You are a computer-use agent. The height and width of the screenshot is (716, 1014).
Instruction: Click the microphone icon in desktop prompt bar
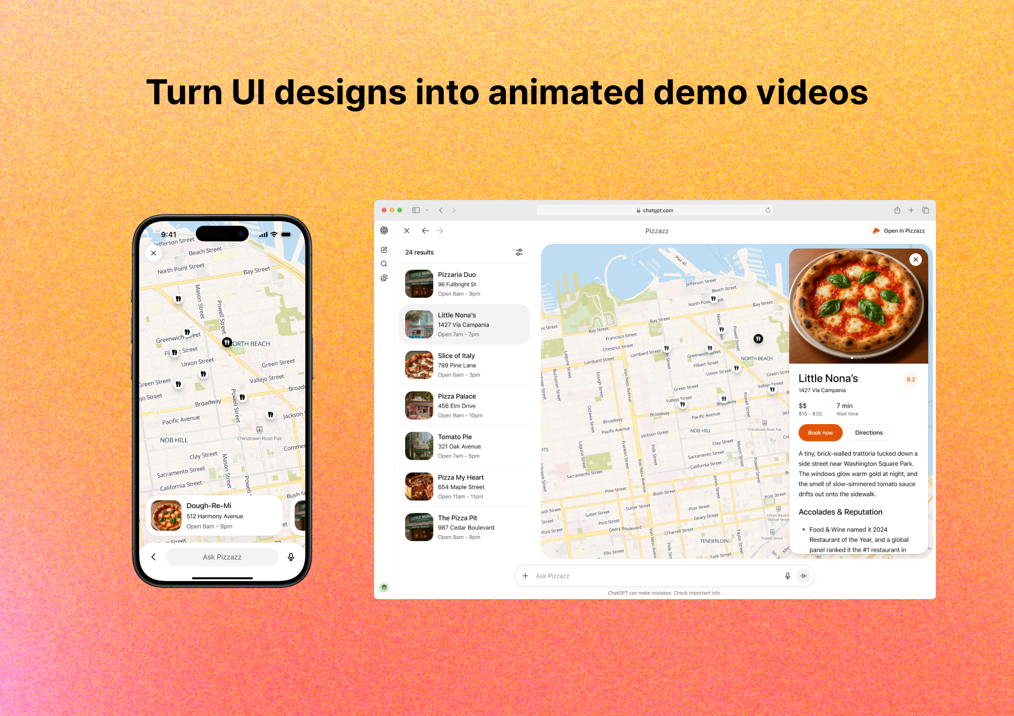click(x=787, y=576)
